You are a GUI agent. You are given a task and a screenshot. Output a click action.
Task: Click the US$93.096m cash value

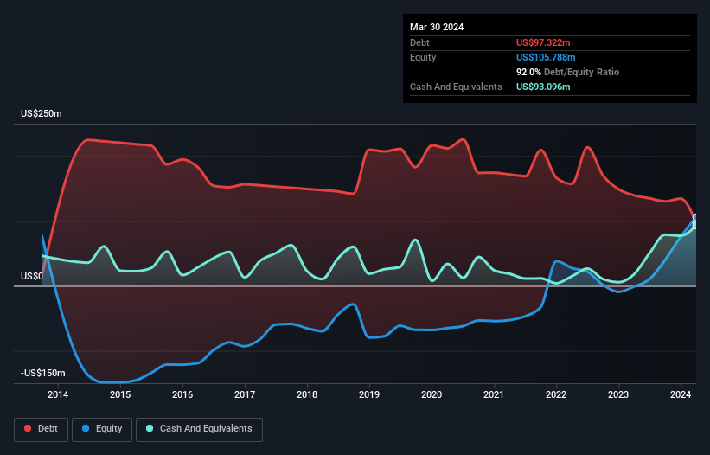(543, 87)
